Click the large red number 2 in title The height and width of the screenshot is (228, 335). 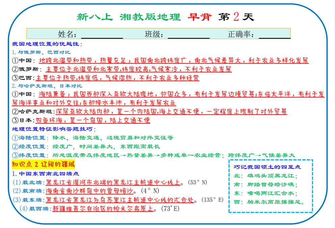236,17
